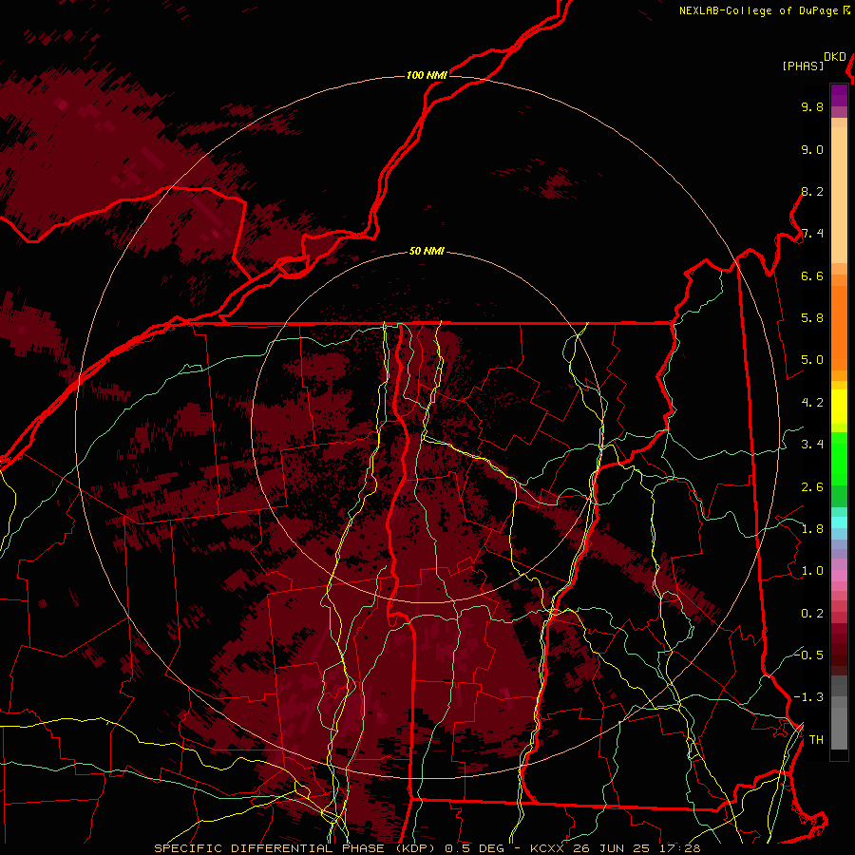Click the 5.8 scale value
The height and width of the screenshot is (855, 855).
click(x=812, y=318)
